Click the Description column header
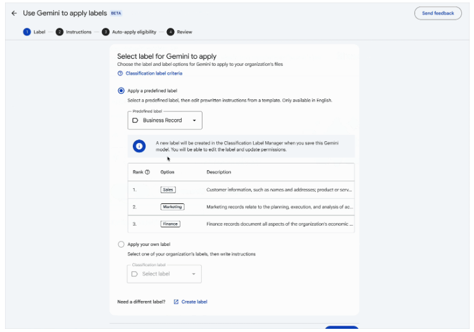The height and width of the screenshot is (332, 474). click(x=218, y=172)
